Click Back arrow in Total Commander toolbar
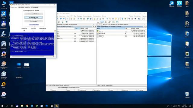The width and height of the screenshot is (193, 108). [x=61, y=19]
